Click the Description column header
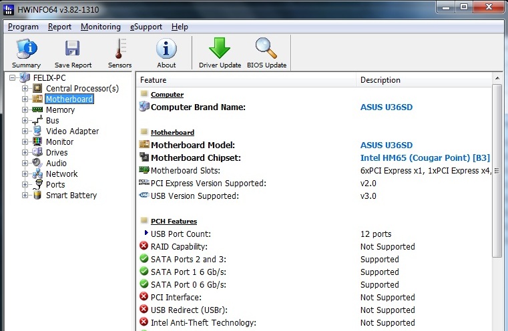Screen dimensions: 508x331 pos(424,80)
